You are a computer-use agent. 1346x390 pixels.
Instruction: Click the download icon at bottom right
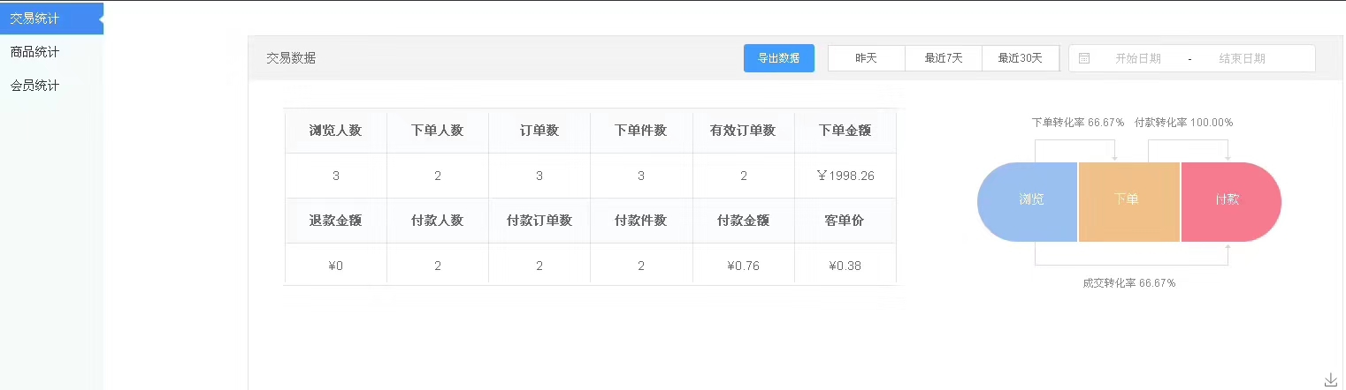point(1331,379)
